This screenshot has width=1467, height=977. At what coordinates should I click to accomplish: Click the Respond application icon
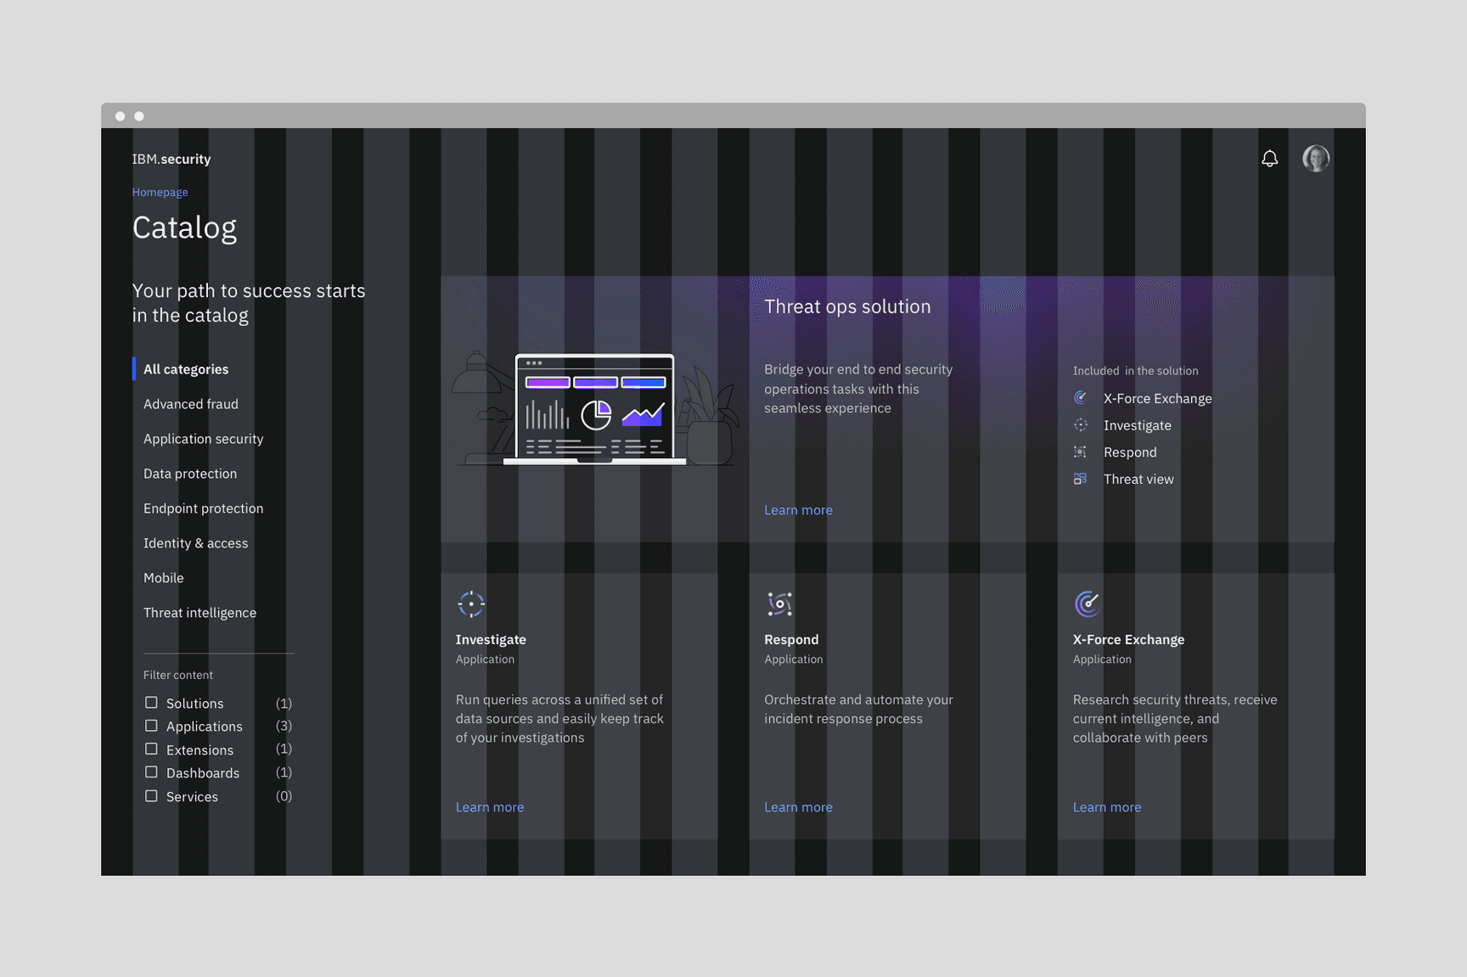point(778,603)
